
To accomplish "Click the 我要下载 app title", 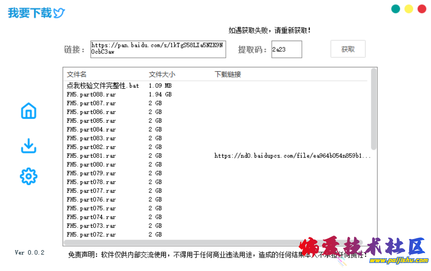I will [x=30, y=13].
